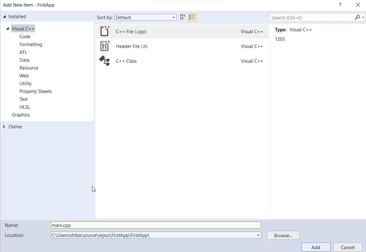Select the HLSL category
The width and height of the screenshot is (366, 252).
(x=25, y=107)
